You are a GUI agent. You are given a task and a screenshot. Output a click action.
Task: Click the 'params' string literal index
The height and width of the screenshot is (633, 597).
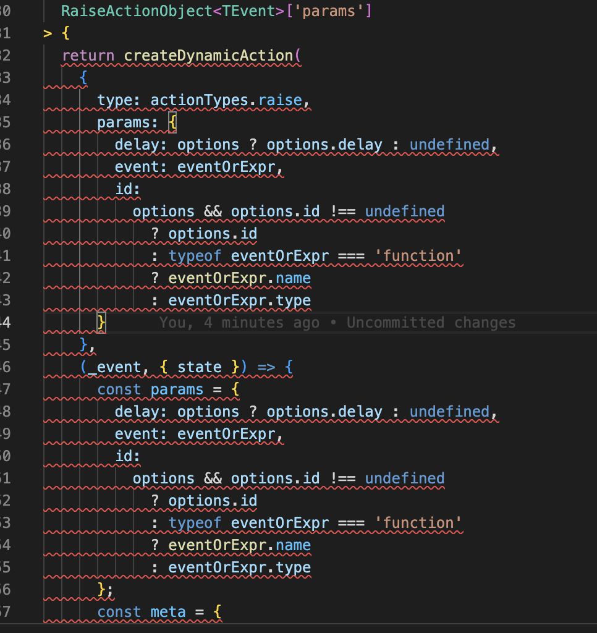(x=329, y=11)
